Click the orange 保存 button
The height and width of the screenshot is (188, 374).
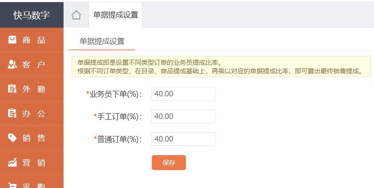click(168, 163)
